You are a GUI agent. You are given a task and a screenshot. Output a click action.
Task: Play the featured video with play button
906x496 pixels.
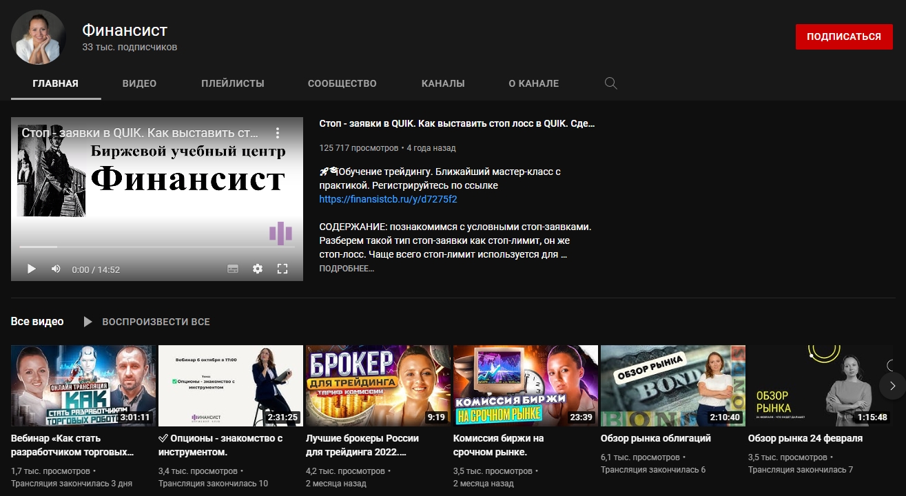pyautogui.click(x=31, y=269)
